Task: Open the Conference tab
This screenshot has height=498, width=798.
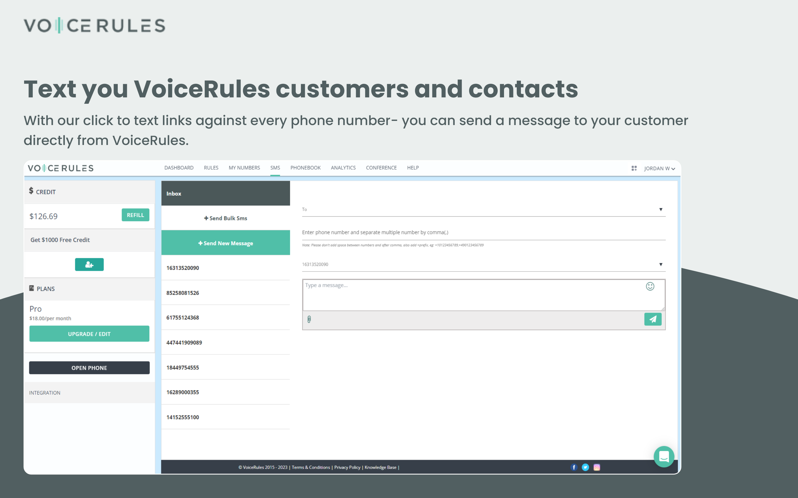Action: (381, 168)
